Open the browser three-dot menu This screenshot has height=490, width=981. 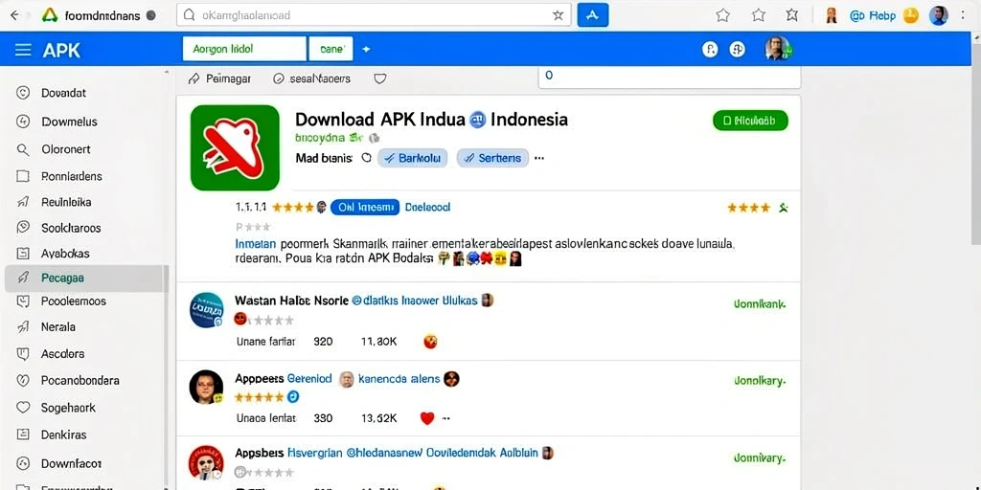coord(964,15)
